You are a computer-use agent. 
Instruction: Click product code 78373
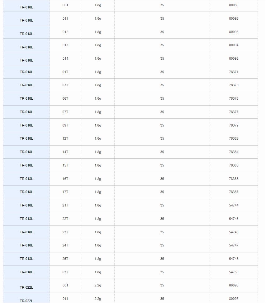click(234, 85)
